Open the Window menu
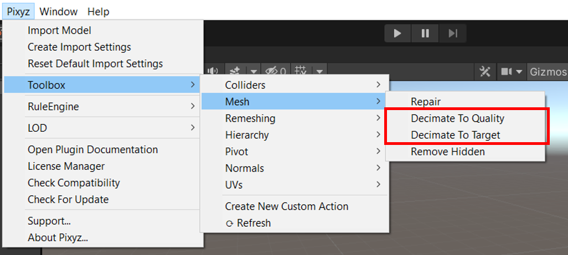The image size is (568, 255). tap(58, 12)
